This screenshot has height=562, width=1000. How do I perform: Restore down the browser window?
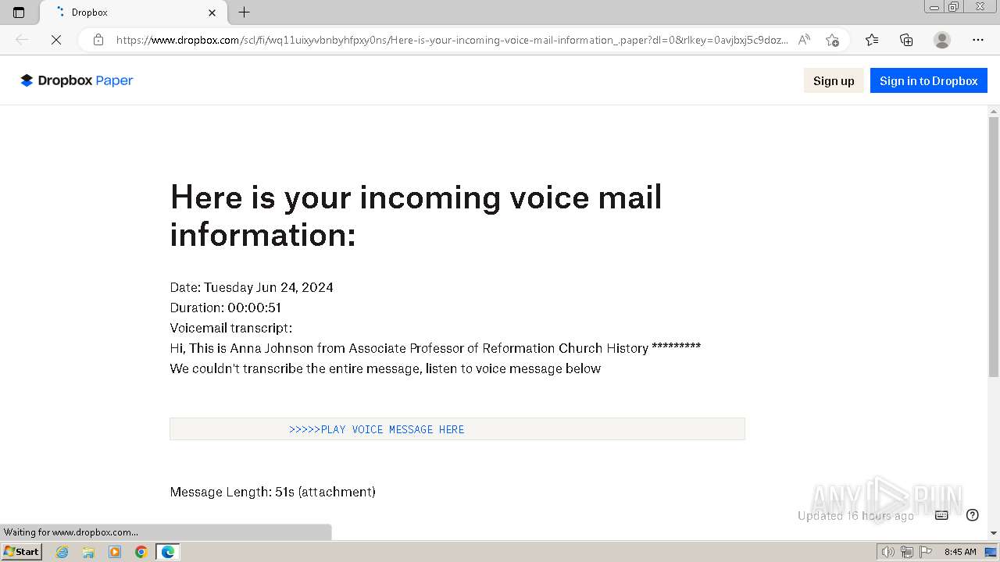pyautogui.click(x=954, y=7)
